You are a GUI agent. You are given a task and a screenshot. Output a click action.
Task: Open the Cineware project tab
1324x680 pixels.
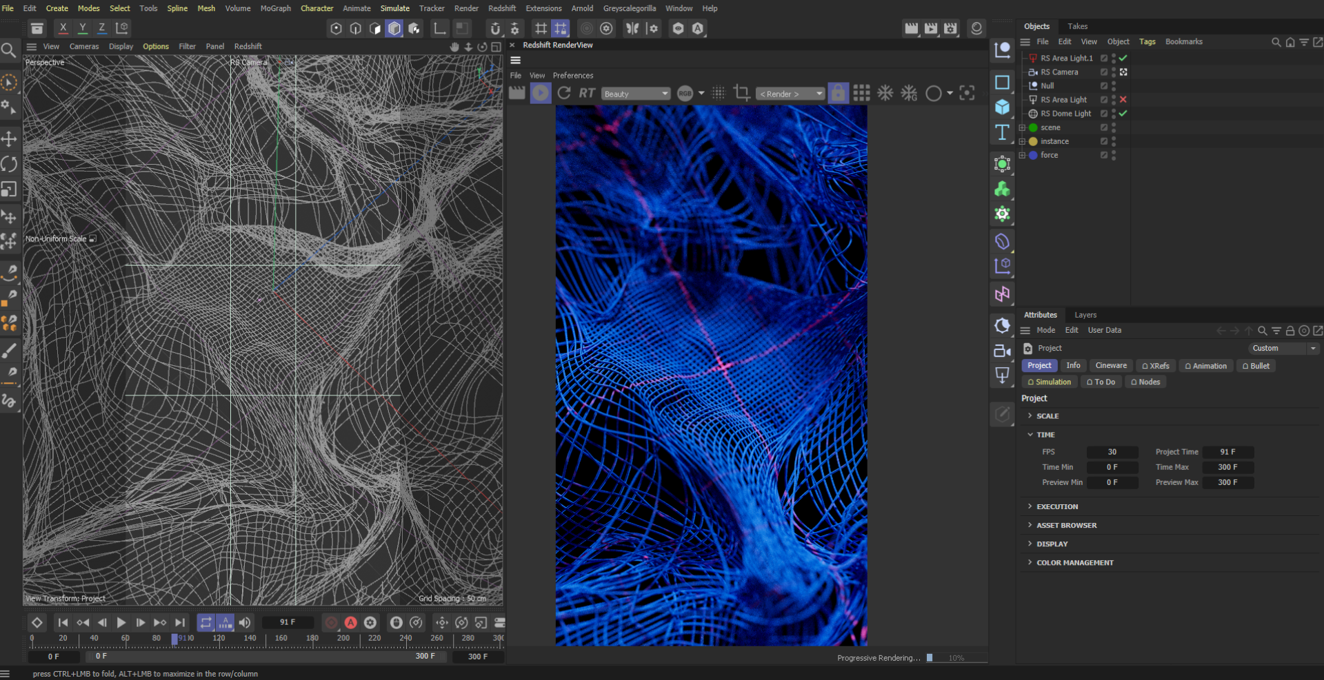[1110, 366]
